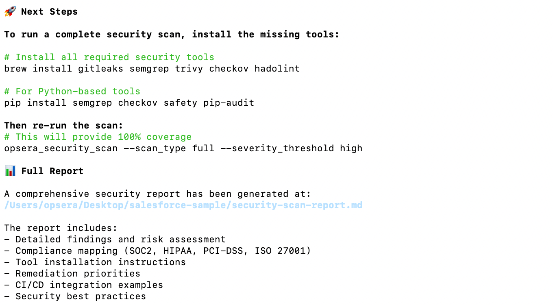
Task: Click the "Compliance mapping" bullet item
Action: point(163,251)
